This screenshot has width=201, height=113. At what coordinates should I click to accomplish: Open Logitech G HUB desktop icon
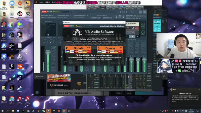[x=12, y=37]
